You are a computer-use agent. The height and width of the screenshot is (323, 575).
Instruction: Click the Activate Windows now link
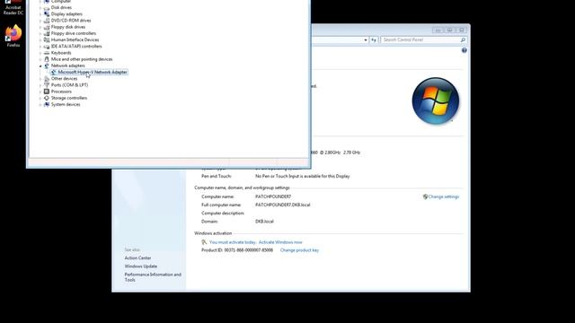280,242
